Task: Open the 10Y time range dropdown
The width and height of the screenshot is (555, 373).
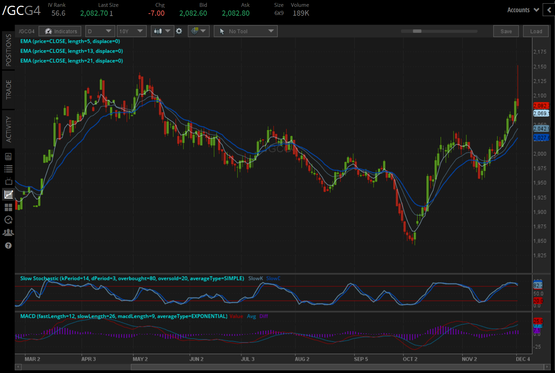Action: pyautogui.click(x=131, y=31)
